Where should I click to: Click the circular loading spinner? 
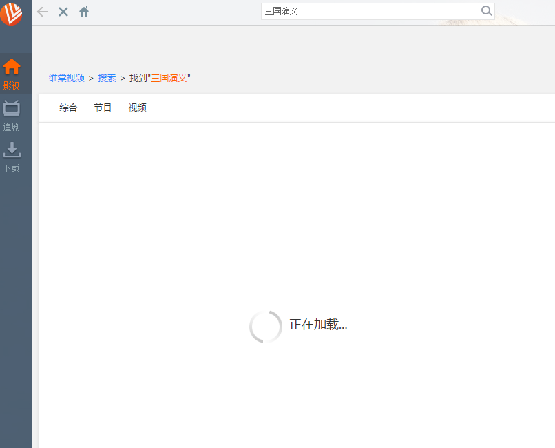pyautogui.click(x=266, y=327)
